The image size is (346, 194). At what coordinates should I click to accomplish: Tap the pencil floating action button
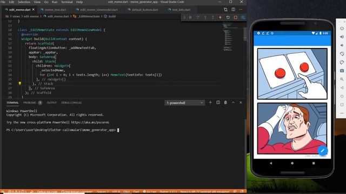click(x=322, y=151)
